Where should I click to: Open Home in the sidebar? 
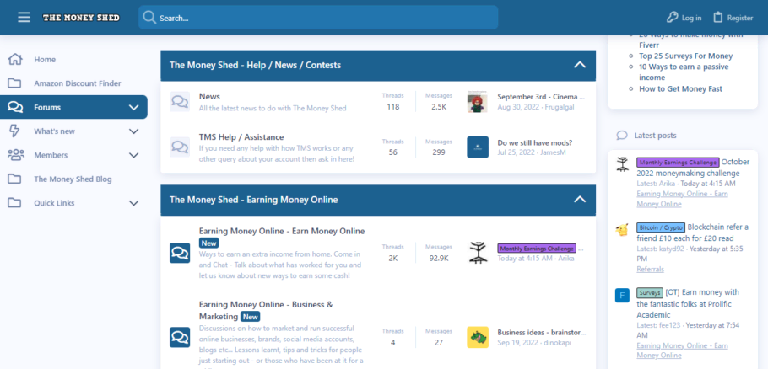45,60
